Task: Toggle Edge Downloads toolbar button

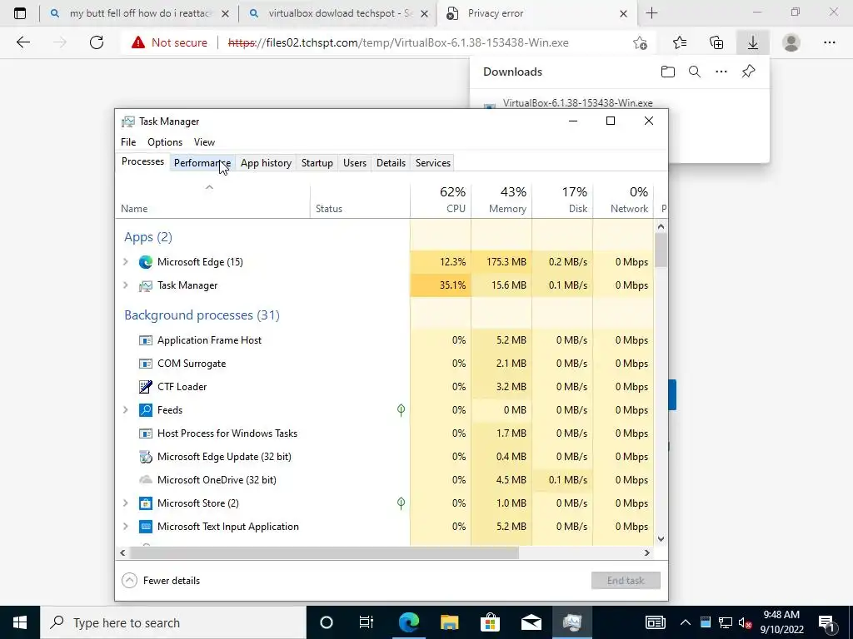Action: point(753,42)
